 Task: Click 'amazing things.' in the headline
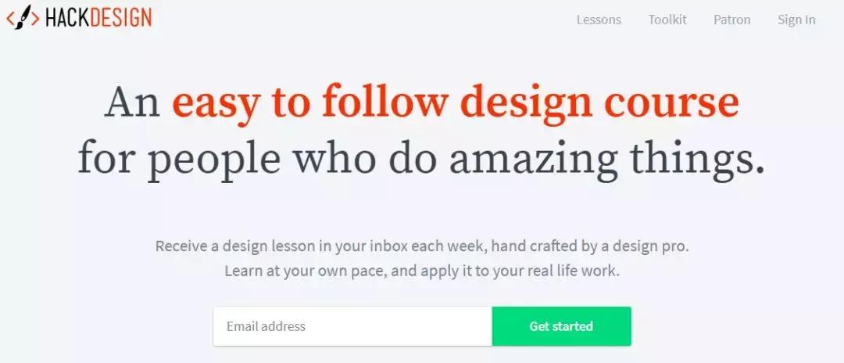pos(606,159)
